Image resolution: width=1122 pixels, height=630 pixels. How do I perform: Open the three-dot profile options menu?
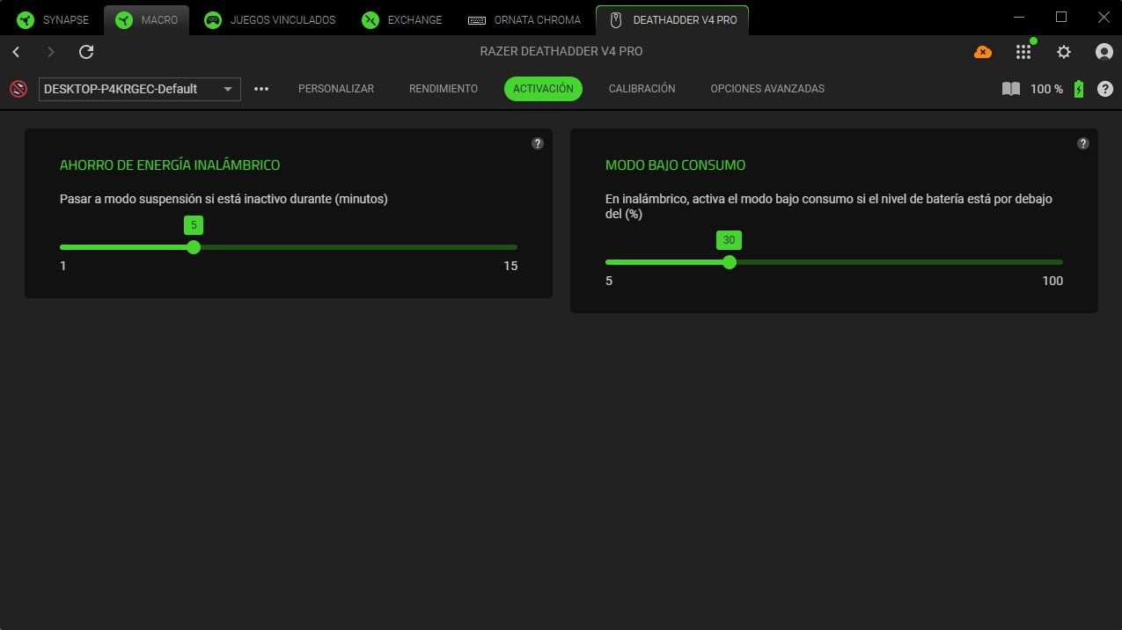(261, 89)
